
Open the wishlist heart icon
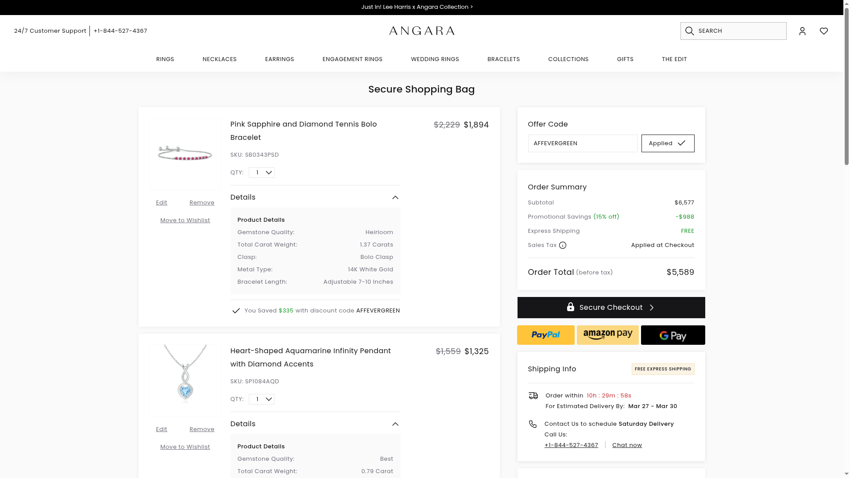823,31
